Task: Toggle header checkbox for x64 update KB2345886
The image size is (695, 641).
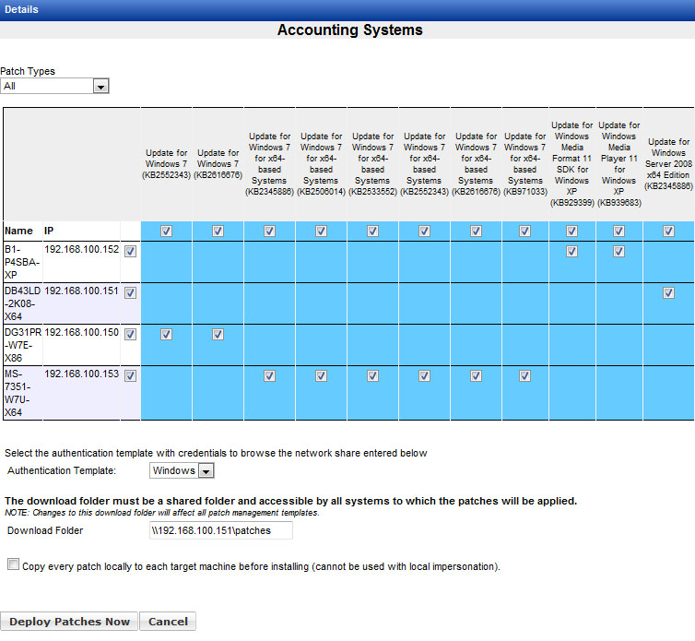Action: click(x=269, y=231)
